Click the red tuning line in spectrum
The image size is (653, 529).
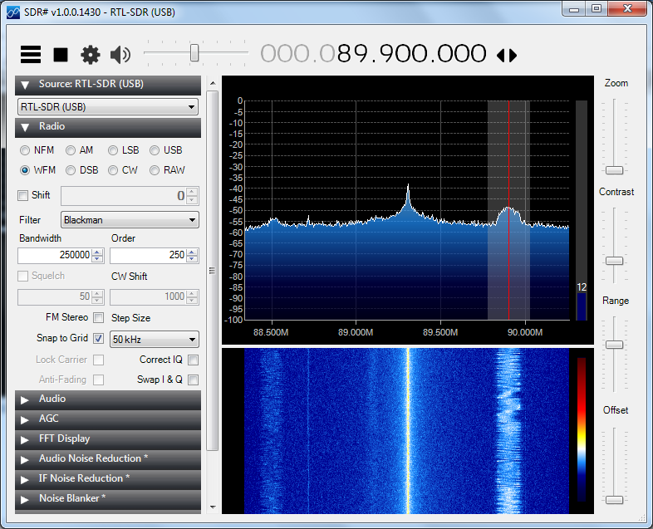point(508,210)
